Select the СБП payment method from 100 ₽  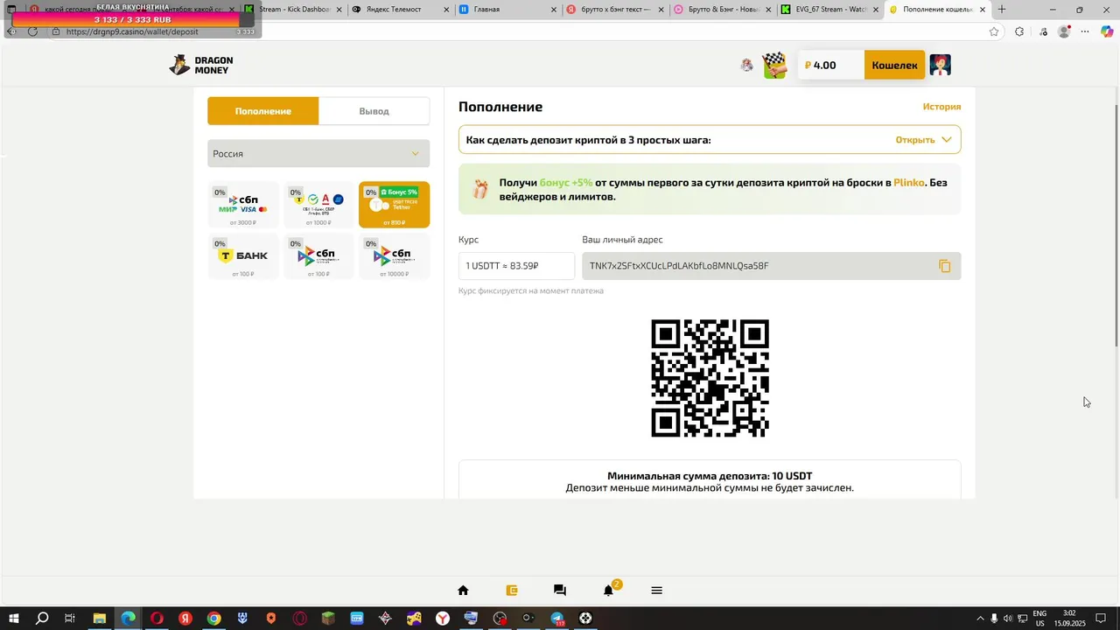pos(318,256)
